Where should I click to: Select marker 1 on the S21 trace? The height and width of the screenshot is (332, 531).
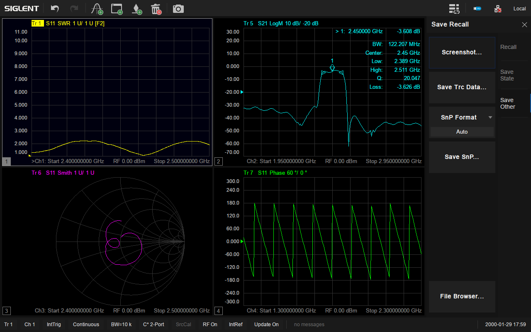(332, 67)
